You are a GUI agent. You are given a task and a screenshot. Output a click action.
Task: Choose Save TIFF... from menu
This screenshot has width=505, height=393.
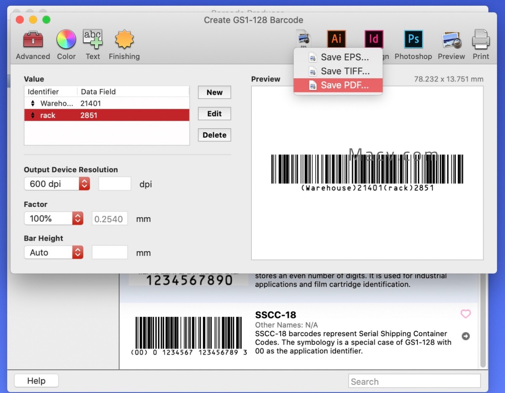tap(338, 71)
